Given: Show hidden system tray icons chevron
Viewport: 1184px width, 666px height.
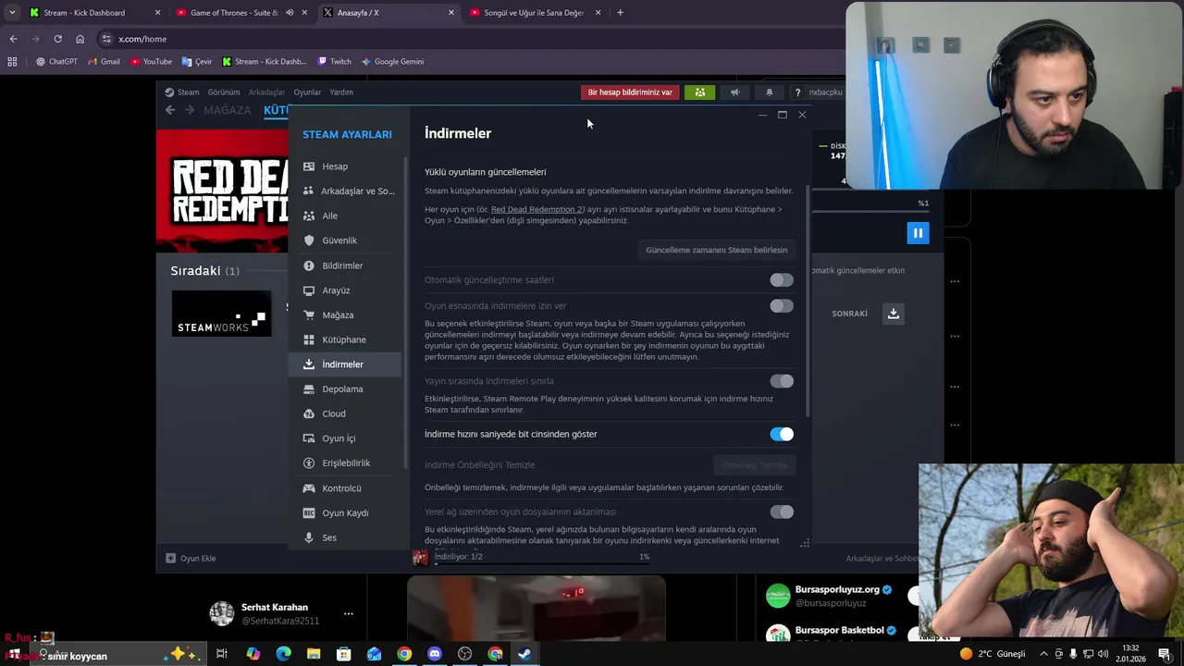Looking at the screenshot, I should click(1043, 654).
